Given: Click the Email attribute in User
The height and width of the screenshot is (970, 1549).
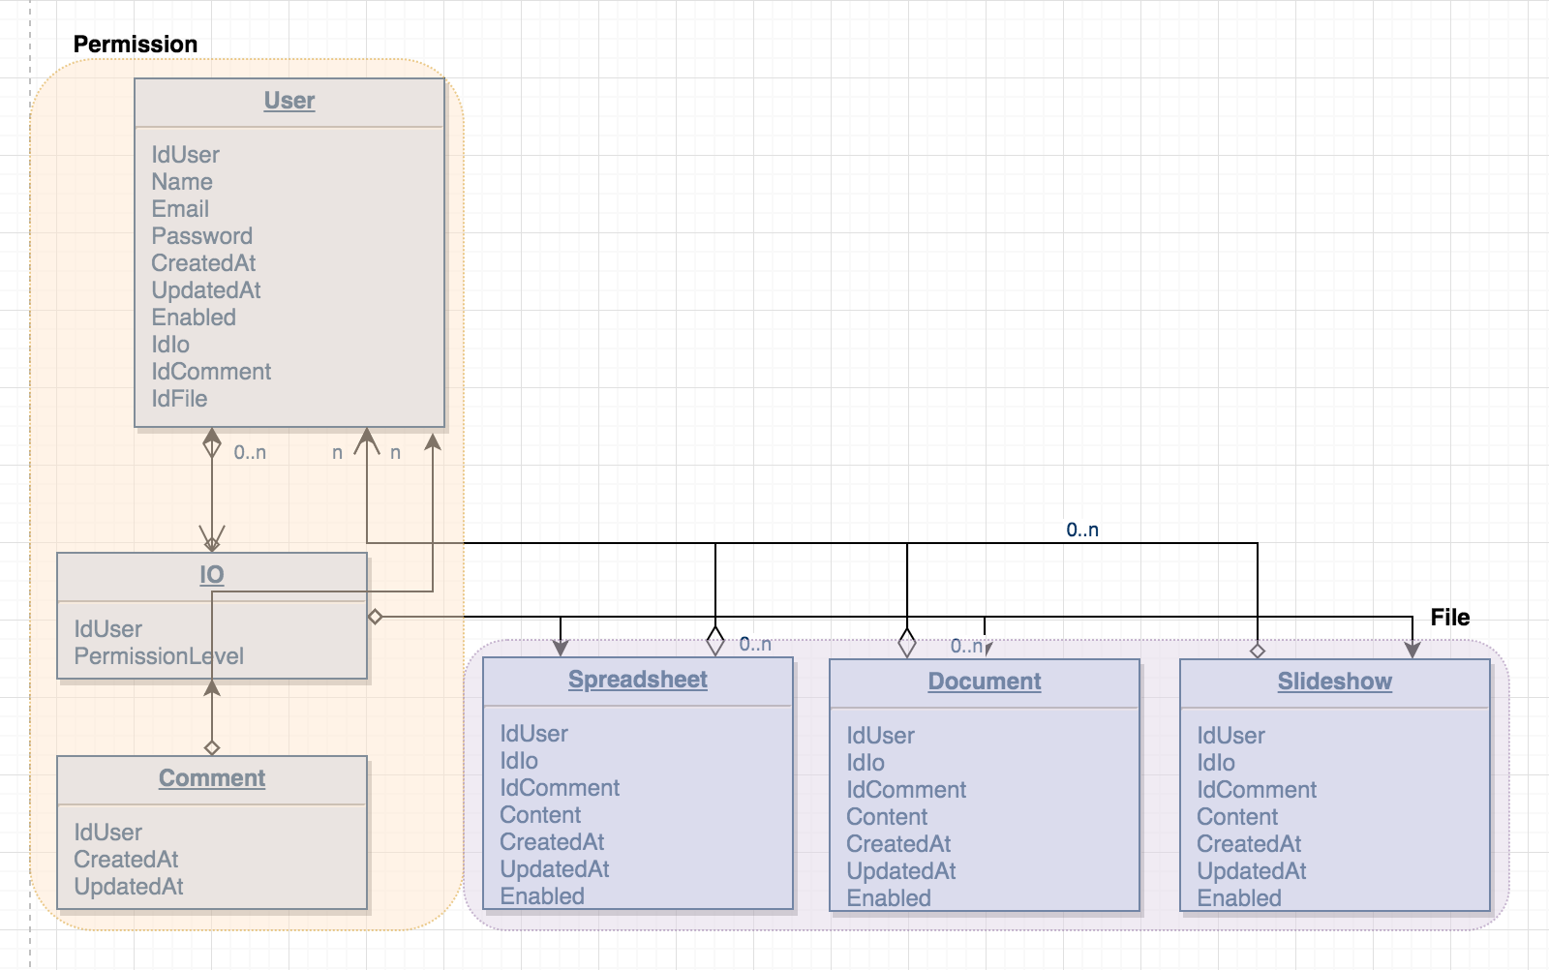Looking at the screenshot, I should coord(180,209).
